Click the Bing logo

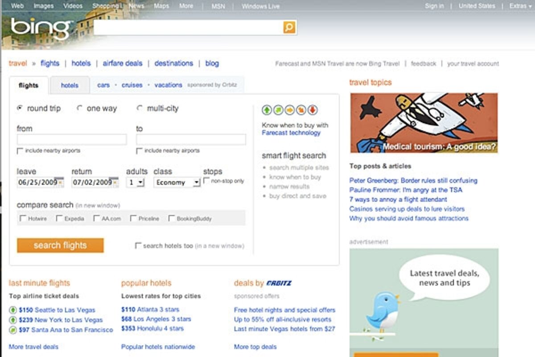(x=41, y=29)
